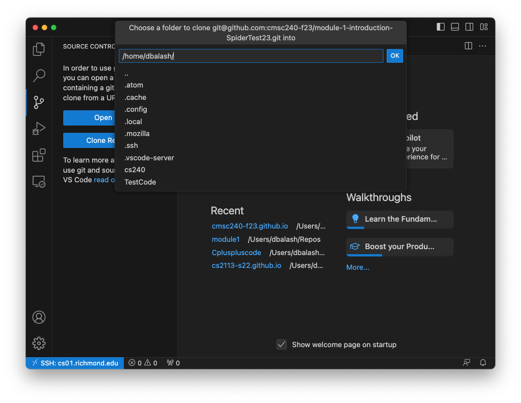This screenshot has width=521, height=403.
Task: Open the notifications bell icon
Action: click(x=483, y=363)
